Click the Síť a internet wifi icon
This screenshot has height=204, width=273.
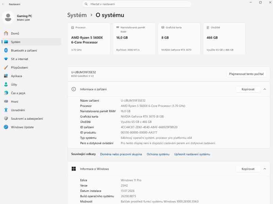(6, 59)
